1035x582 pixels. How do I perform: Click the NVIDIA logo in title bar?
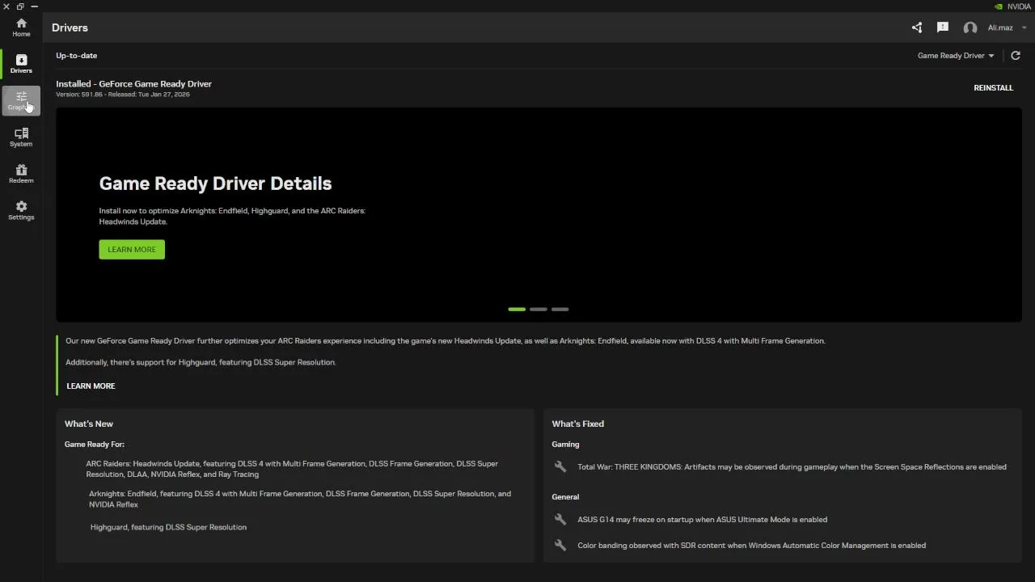click(999, 6)
